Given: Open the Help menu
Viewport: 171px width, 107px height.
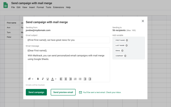Looking at the screenshot, I should pyautogui.click(x=68, y=7).
